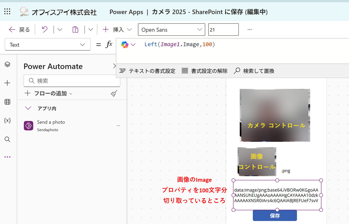Screen dimensions: 349x224
Task: Click into the Left(Image1.Image,100) formula
Action: (179, 45)
